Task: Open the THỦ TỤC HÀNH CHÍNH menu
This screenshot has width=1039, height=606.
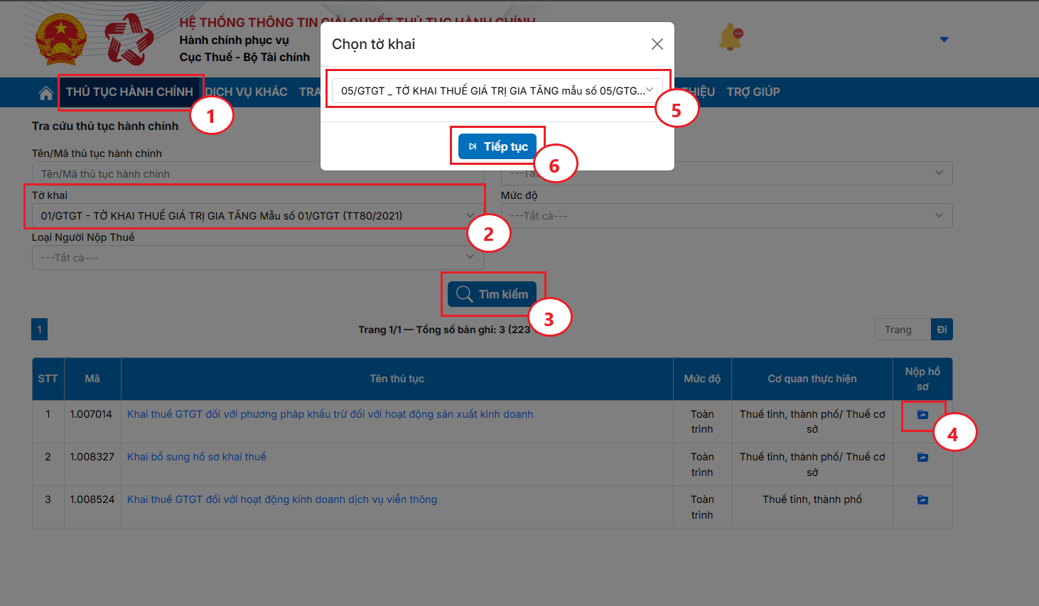Action: (129, 92)
